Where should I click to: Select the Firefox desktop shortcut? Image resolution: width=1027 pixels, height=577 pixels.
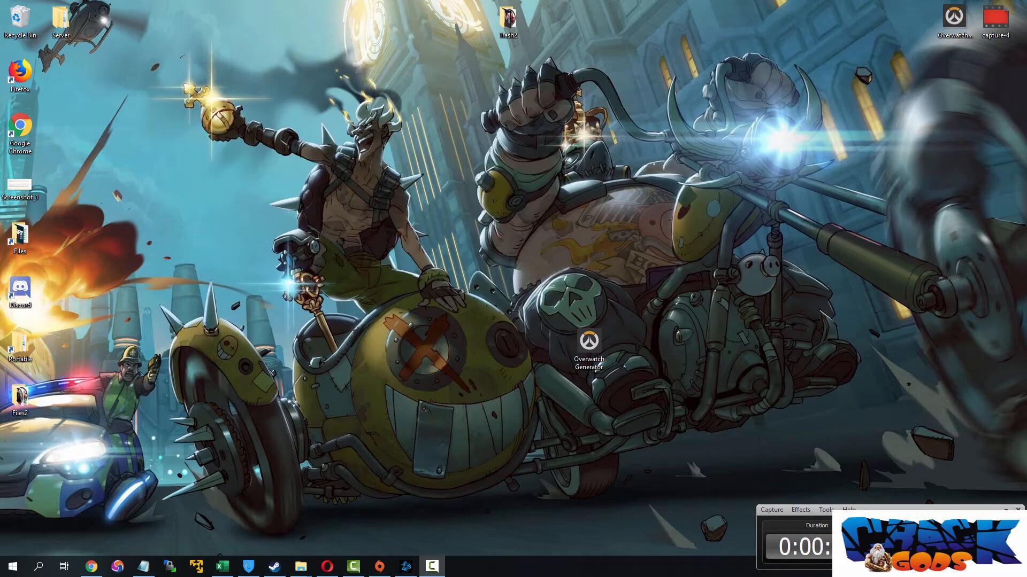click(x=20, y=72)
